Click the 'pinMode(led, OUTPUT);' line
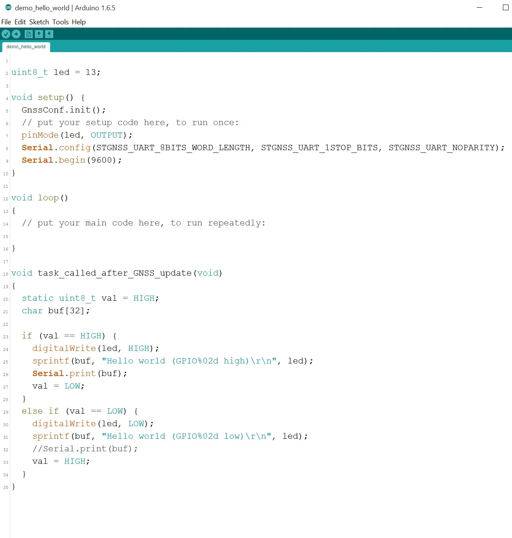The height and width of the screenshot is (538, 512). coord(77,135)
